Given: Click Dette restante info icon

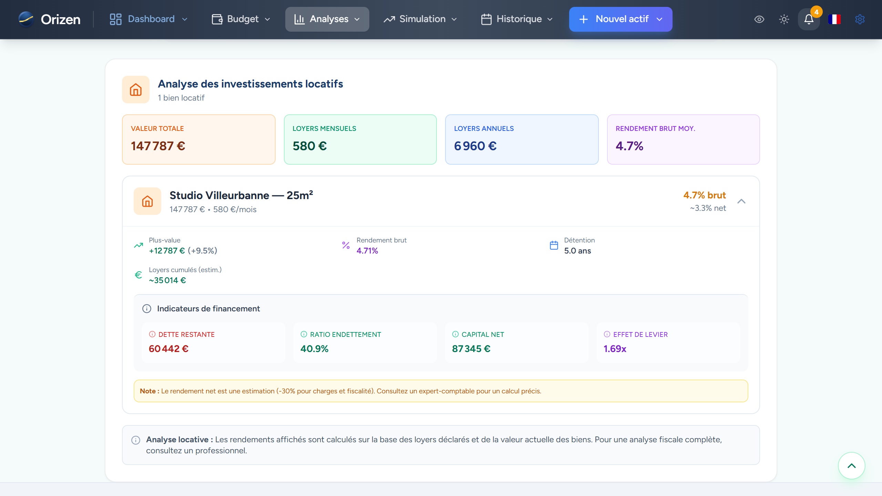Looking at the screenshot, I should point(152,334).
